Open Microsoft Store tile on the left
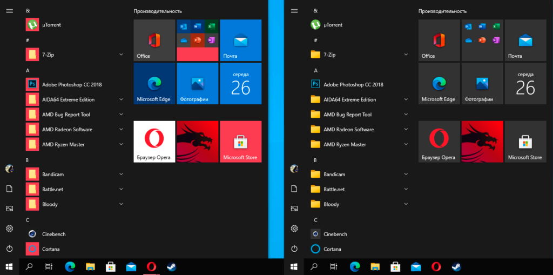 (x=240, y=142)
